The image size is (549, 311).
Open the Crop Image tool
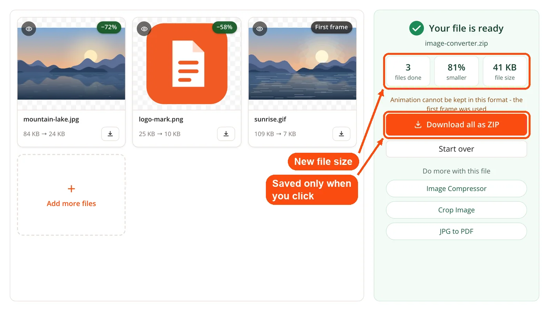click(456, 210)
